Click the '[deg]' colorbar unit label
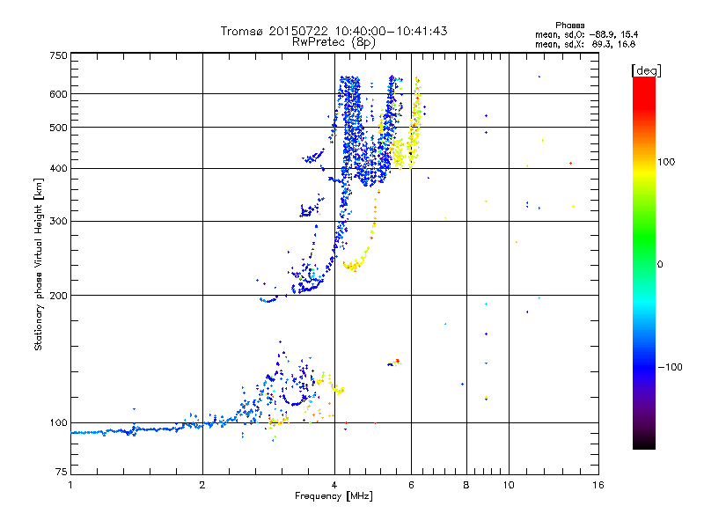Image resolution: width=704 pixels, height=528 pixels. coord(646,70)
